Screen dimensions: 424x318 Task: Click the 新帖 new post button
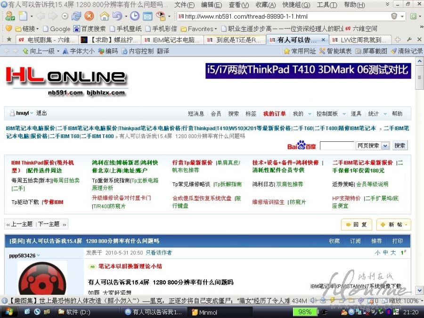pos(394,224)
